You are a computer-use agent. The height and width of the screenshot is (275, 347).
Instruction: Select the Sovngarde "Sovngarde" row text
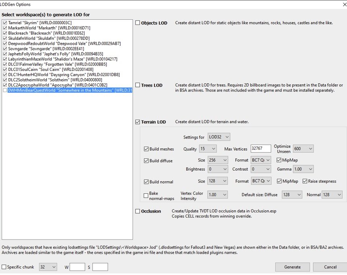point(46,49)
